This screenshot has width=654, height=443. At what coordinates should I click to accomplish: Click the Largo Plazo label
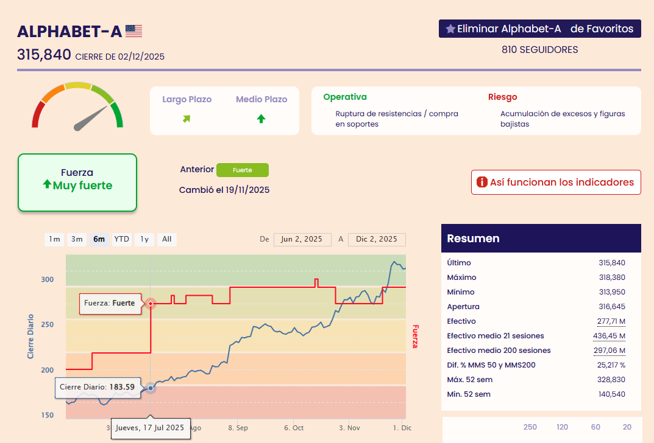(x=187, y=99)
